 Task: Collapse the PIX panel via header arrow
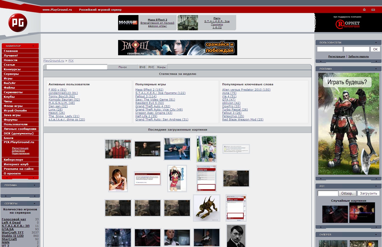pyautogui.click(x=376, y=186)
